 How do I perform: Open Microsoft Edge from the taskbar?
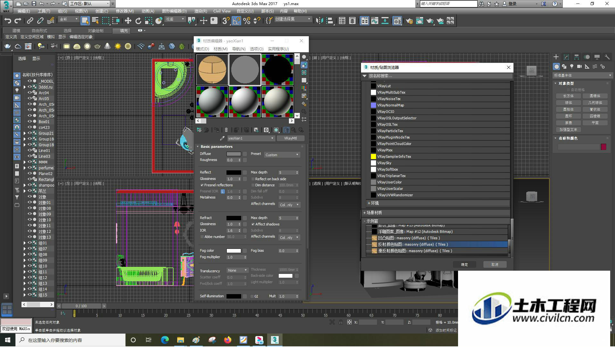[165, 340]
